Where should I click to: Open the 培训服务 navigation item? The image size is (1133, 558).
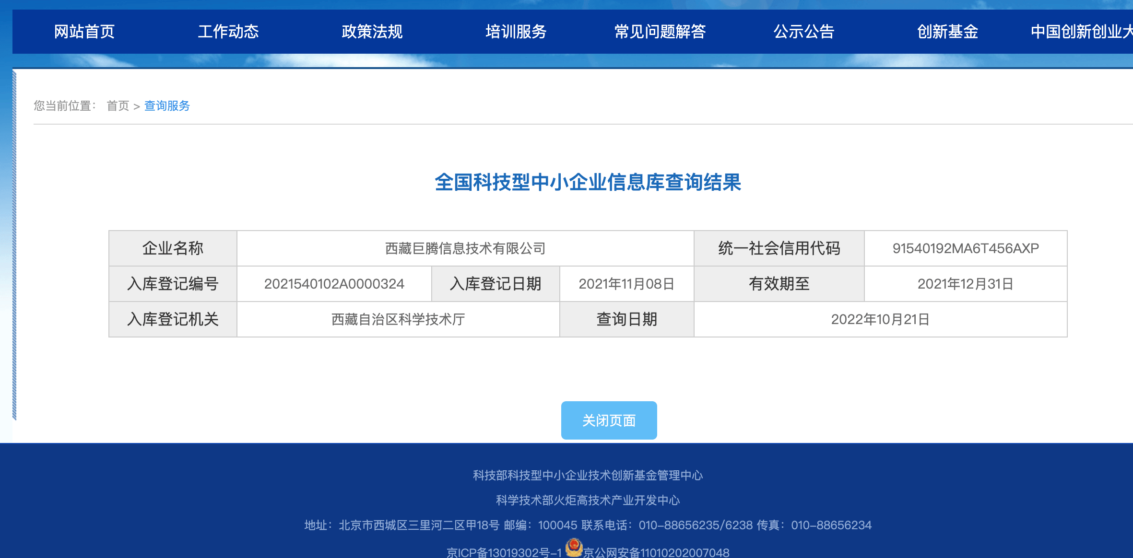516,32
